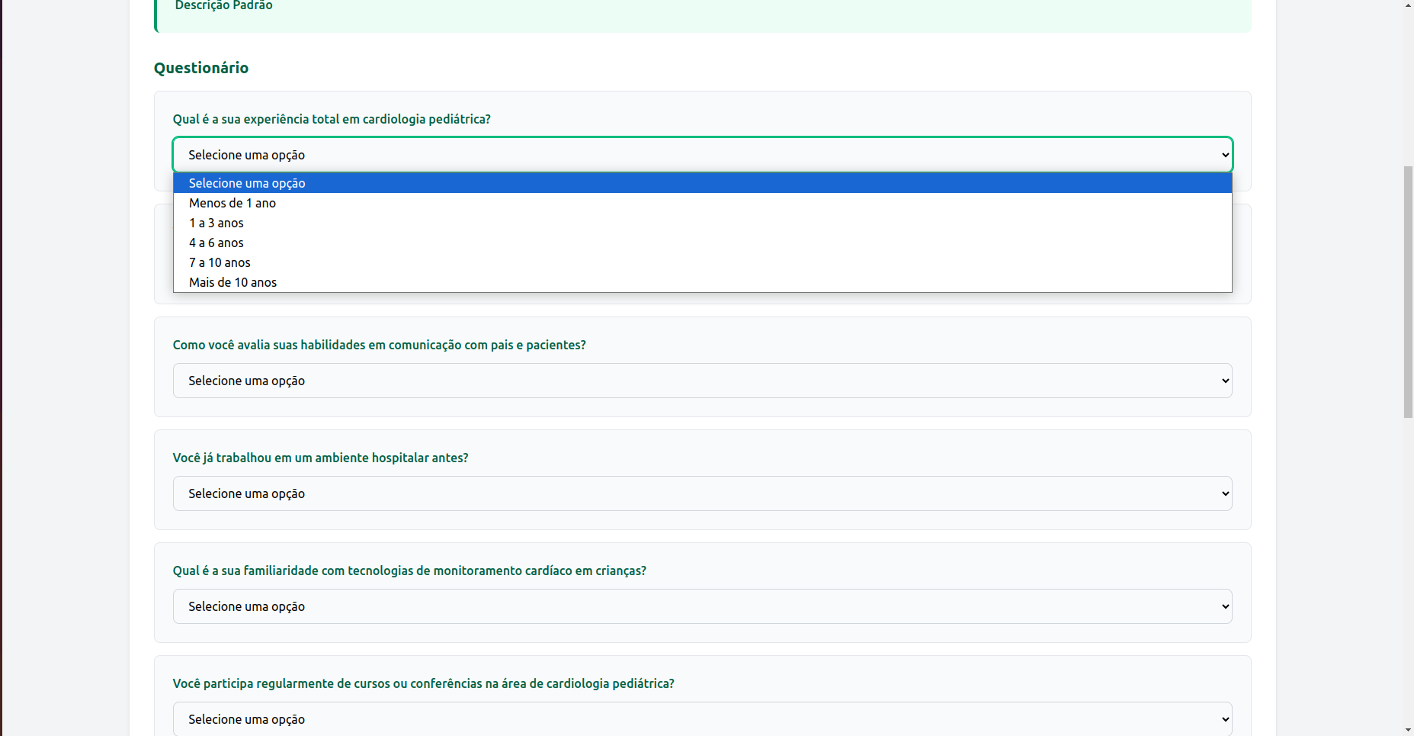Choose '1 a 3 anos' from the list
Screen dimensions: 1414x736
pos(216,223)
